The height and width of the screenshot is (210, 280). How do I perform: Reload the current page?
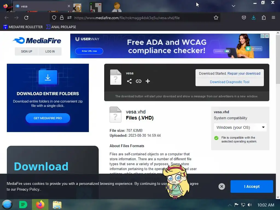pyautogui.click(x=26, y=18)
